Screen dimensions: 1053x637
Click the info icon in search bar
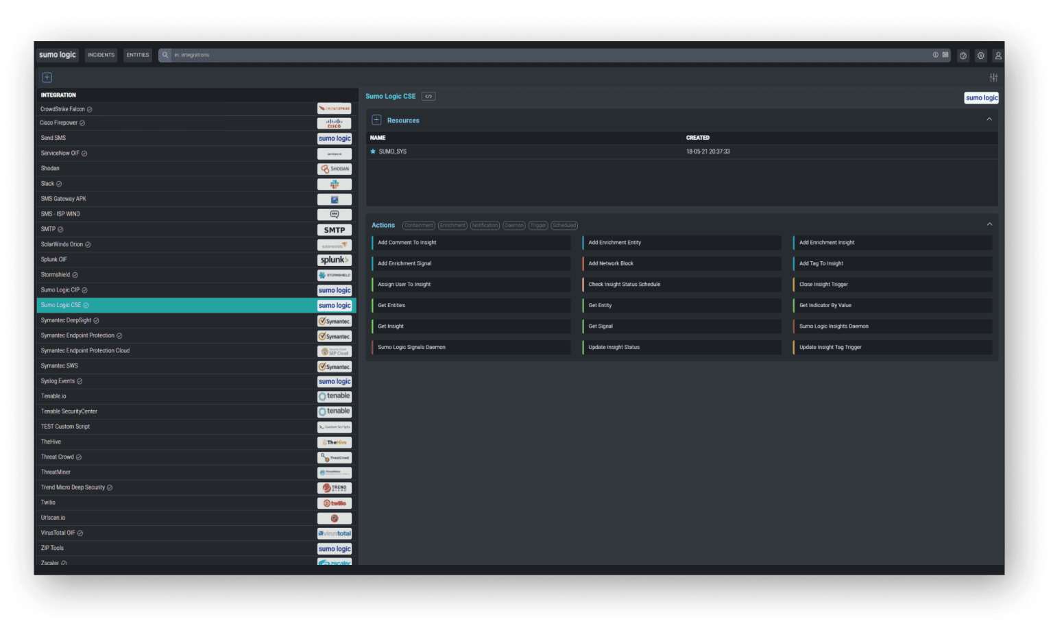click(935, 55)
